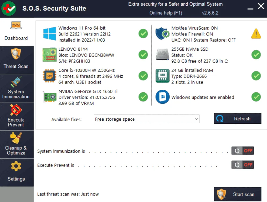Click the Threat Scan shield magnifier icon
The image size is (267, 202).
pos(16,54)
